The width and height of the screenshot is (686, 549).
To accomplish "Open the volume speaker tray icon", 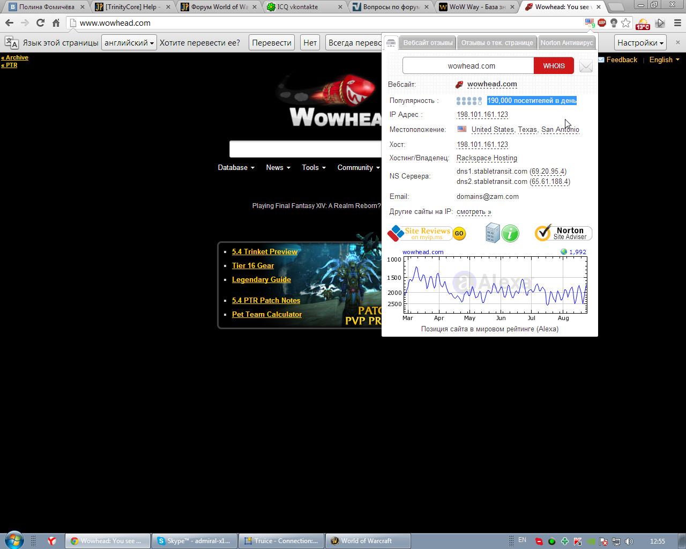I will click(629, 541).
